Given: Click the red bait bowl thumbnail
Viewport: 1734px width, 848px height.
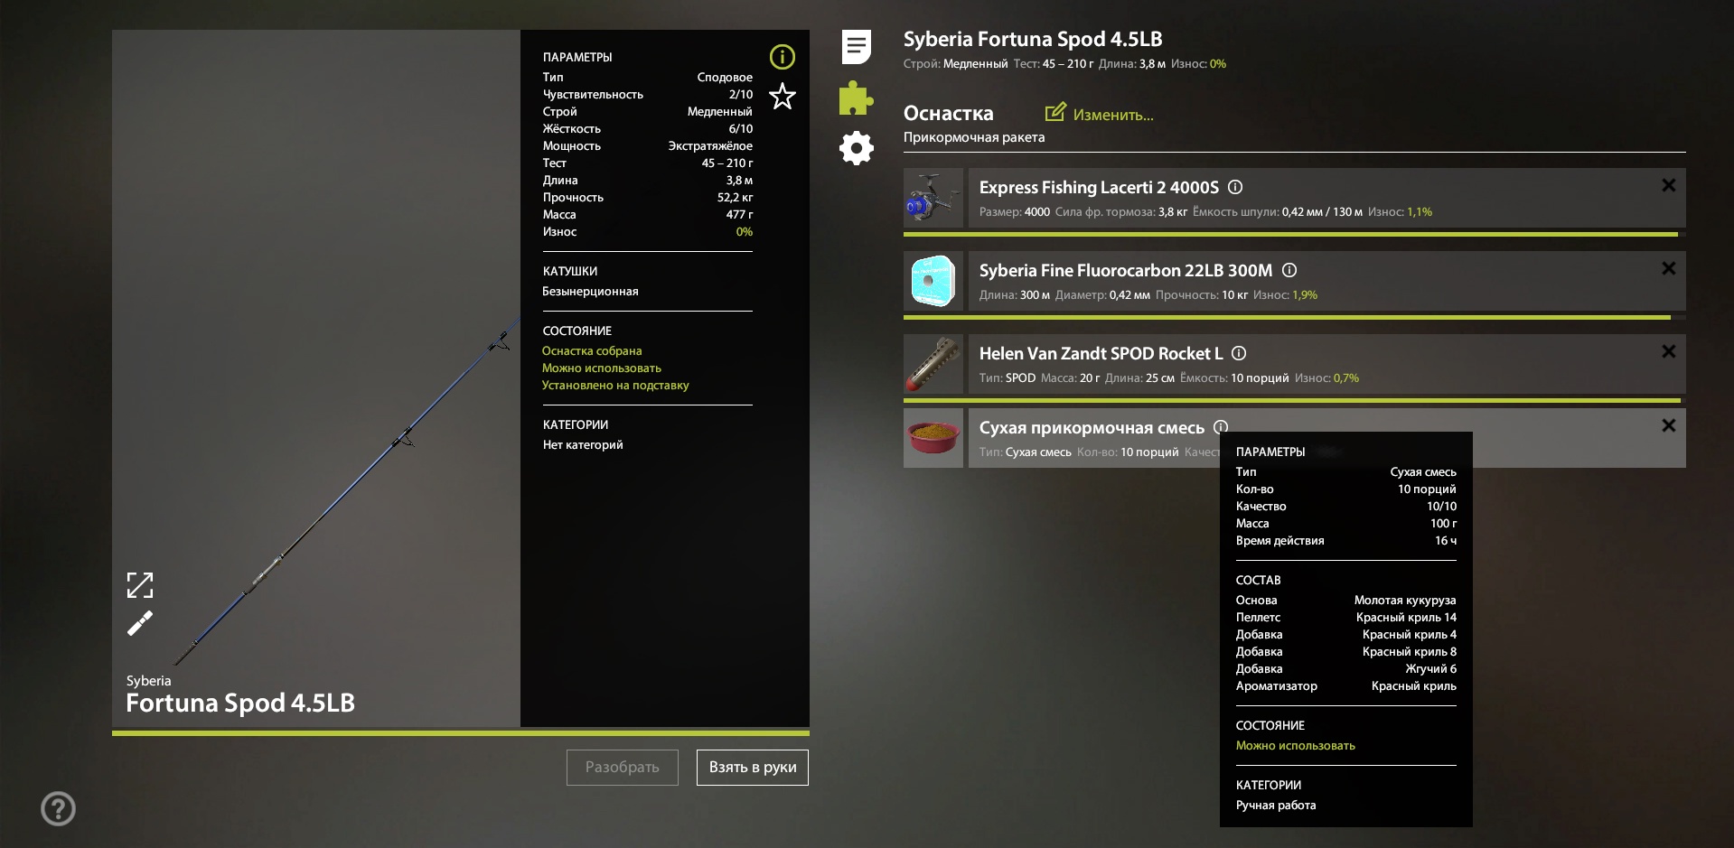Looking at the screenshot, I should [x=933, y=438].
